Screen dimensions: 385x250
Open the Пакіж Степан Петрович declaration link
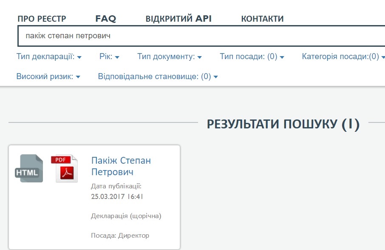(121, 166)
